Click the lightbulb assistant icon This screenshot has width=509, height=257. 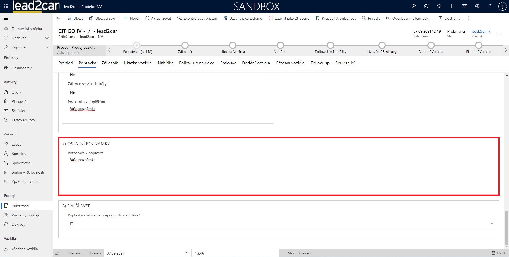tap(439, 6)
